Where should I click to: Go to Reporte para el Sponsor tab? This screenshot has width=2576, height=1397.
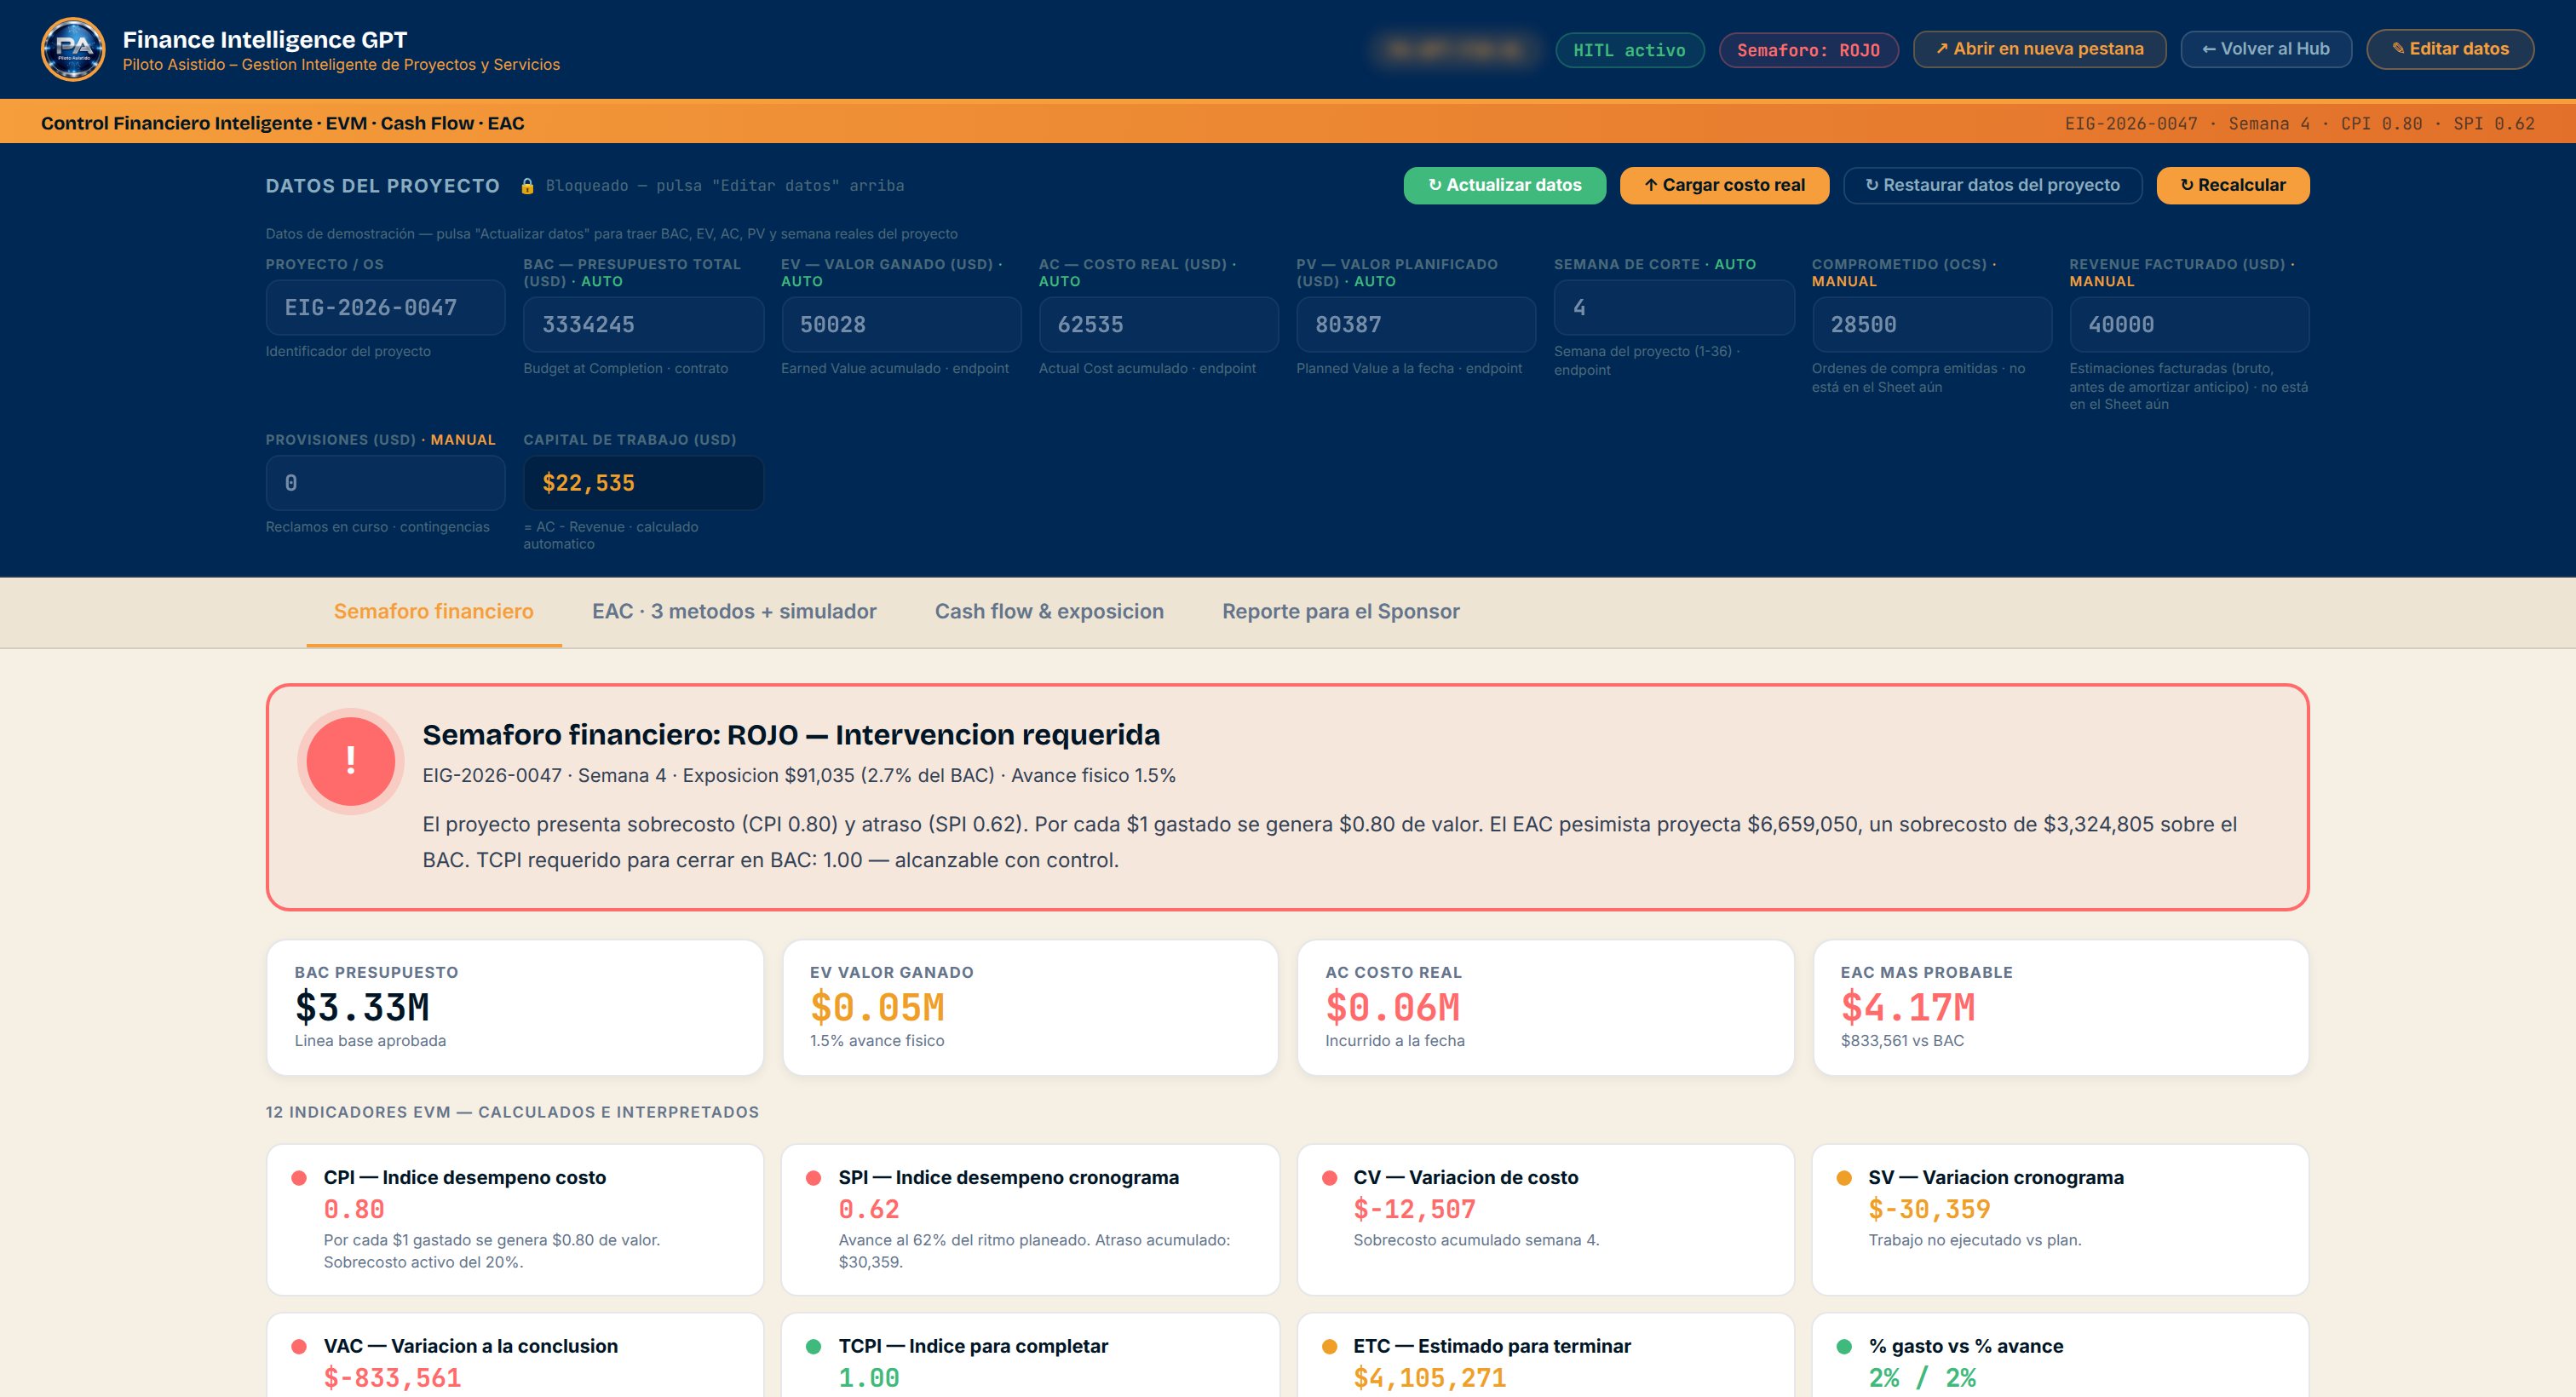(x=1341, y=612)
